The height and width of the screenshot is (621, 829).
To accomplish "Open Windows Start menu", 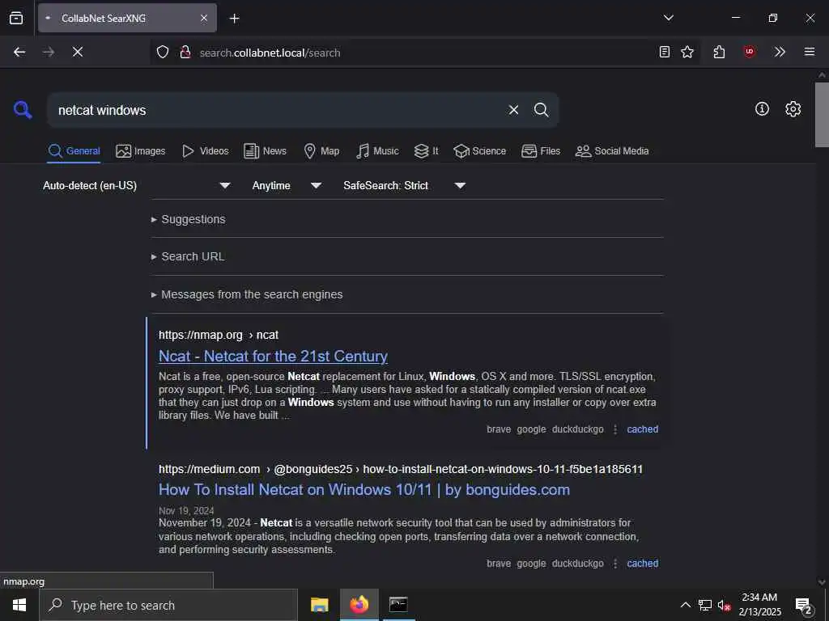I will (x=19, y=605).
